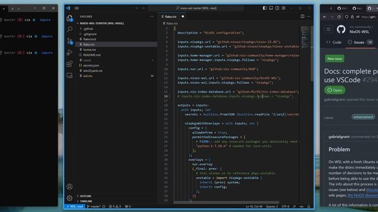Click forwarded ports indicator in status bar
The width and height of the screenshot is (378, 212).
tap(128, 206)
